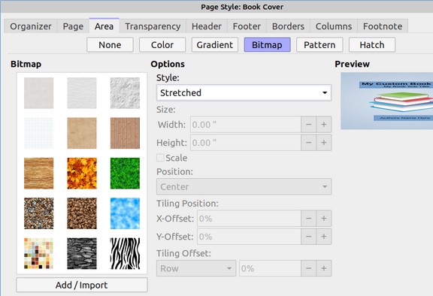
Task: Open the Style dropdown showing Stretched
Action: pos(244,92)
